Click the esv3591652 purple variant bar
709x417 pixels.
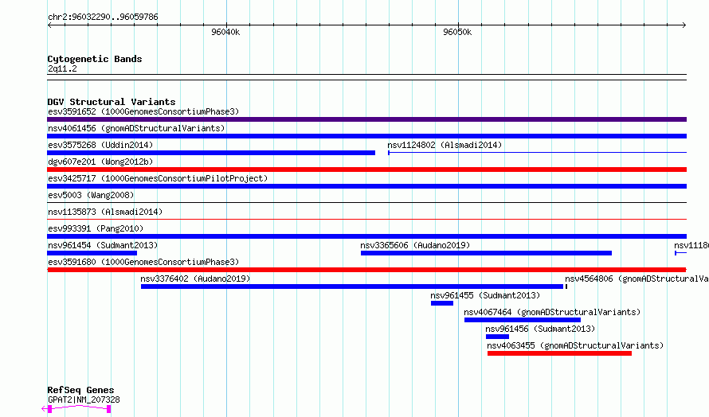tap(366, 119)
